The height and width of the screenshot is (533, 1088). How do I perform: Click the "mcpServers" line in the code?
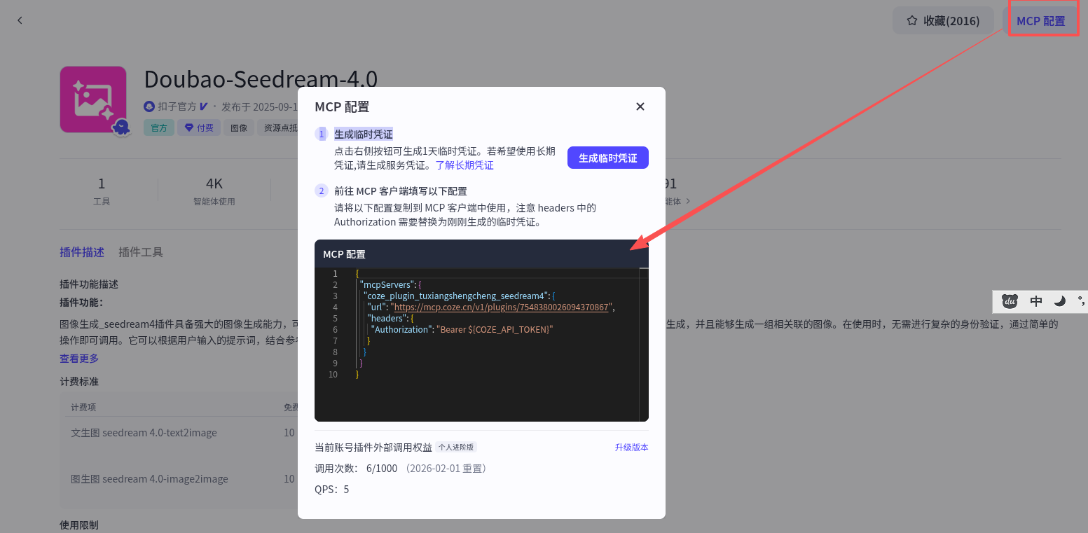click(390, 284)
